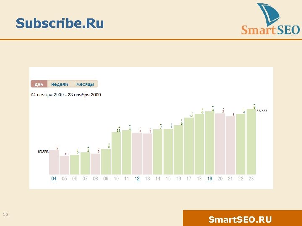Click the pink bar for day 20
The image size is (302, 226).
[220, 144]
